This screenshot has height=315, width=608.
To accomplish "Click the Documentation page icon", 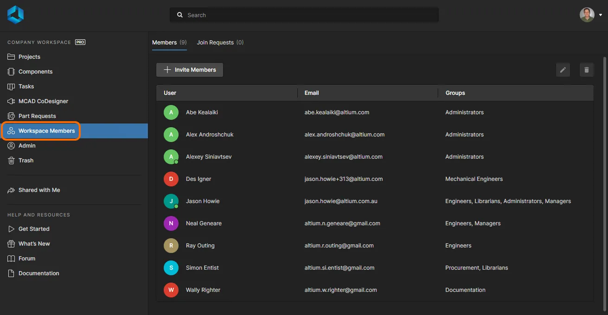I will 12,273.
